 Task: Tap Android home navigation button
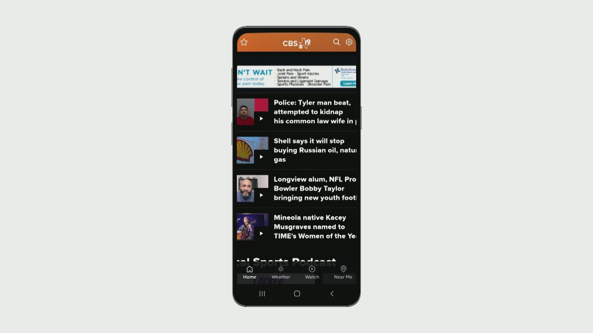point(296,294)
